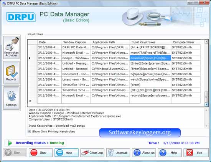
Task: Click the red Stop recording button
Action: pyautogui.click(x=41, y=152)
